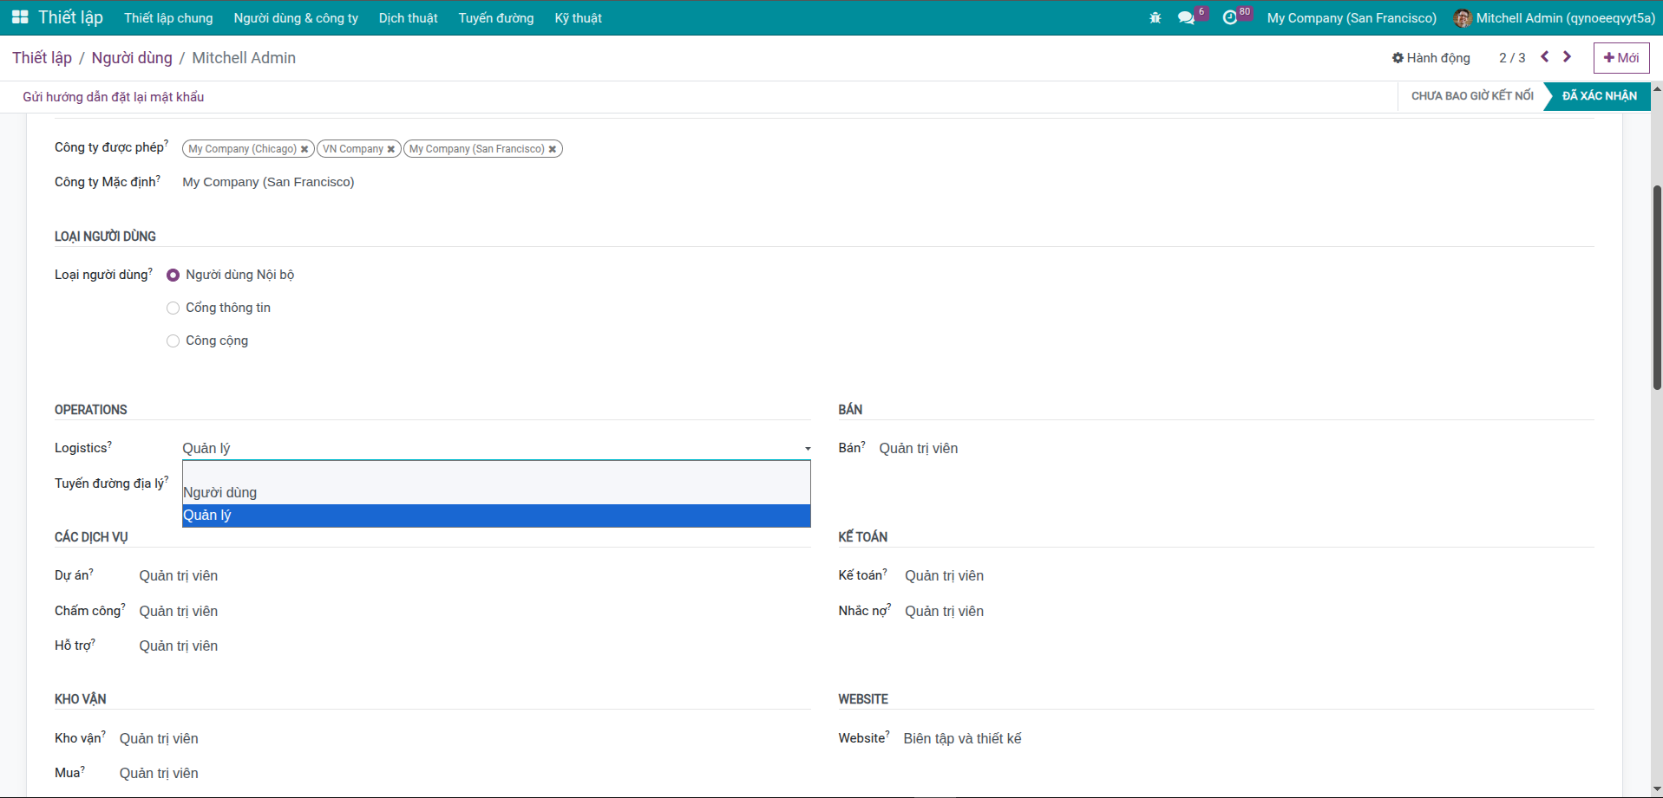Open the conversations chat bubble icon
Screen dimensions: 1663x798
(x=1186, y=18)
